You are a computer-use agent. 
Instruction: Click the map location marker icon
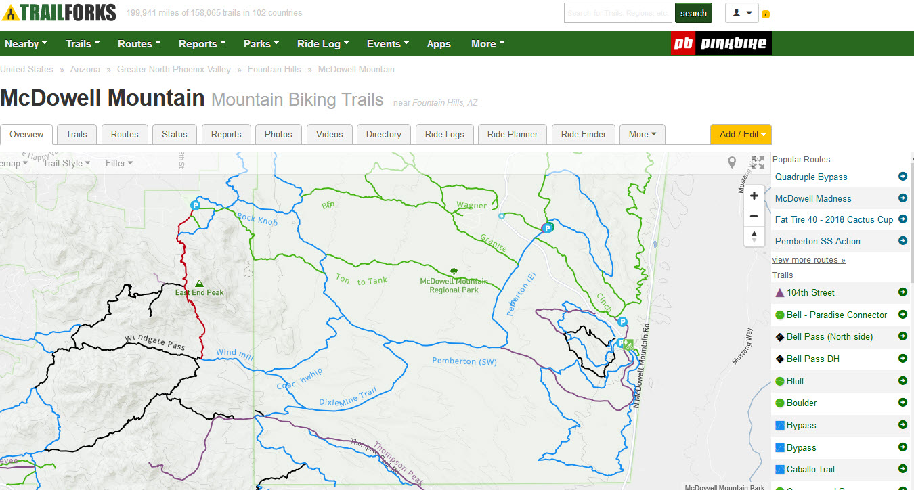732,162
